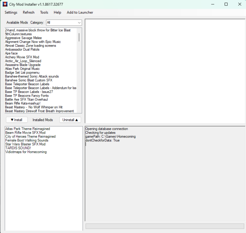This screenshot has width=246, height=233.
Task: Select Beam Rifle Kata-mashup! mod
Action: [23, 103]
